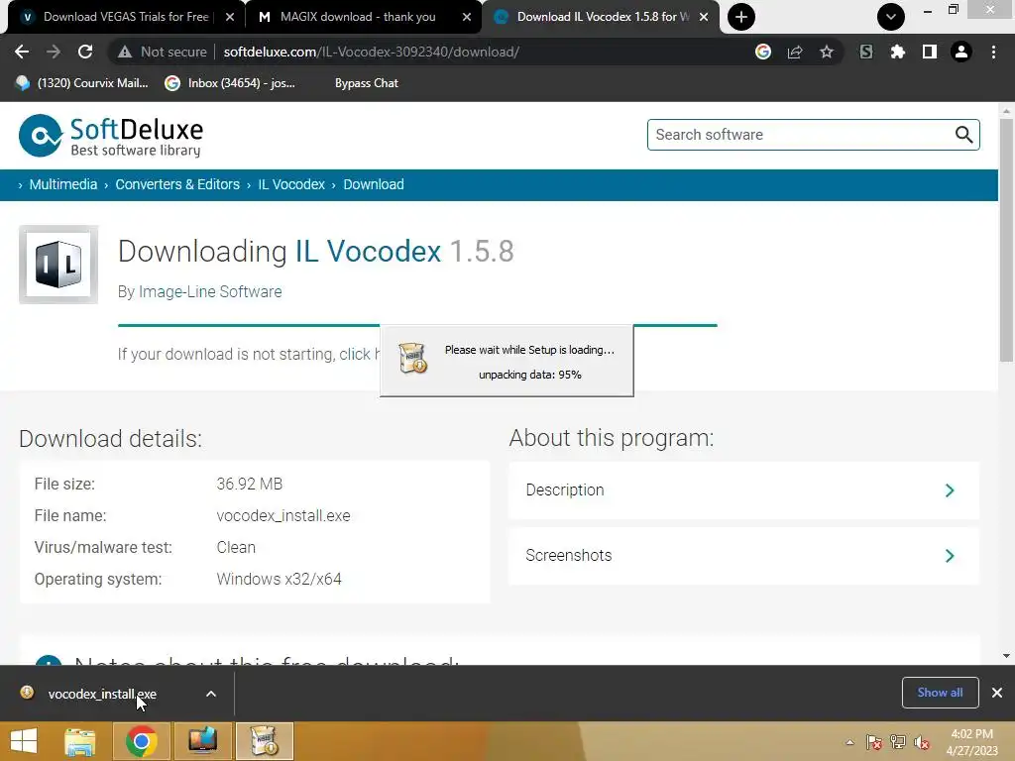Open the Bypass Chat bookmark
1015x761 pixels.
(x=367, y=83)
